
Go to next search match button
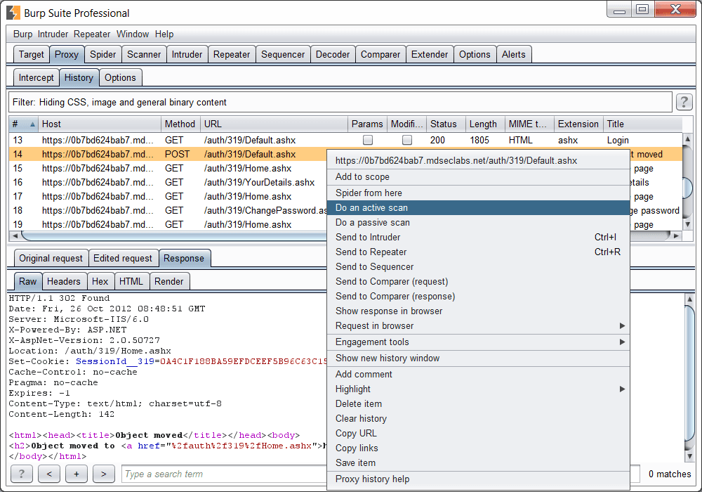coord(103,474)
